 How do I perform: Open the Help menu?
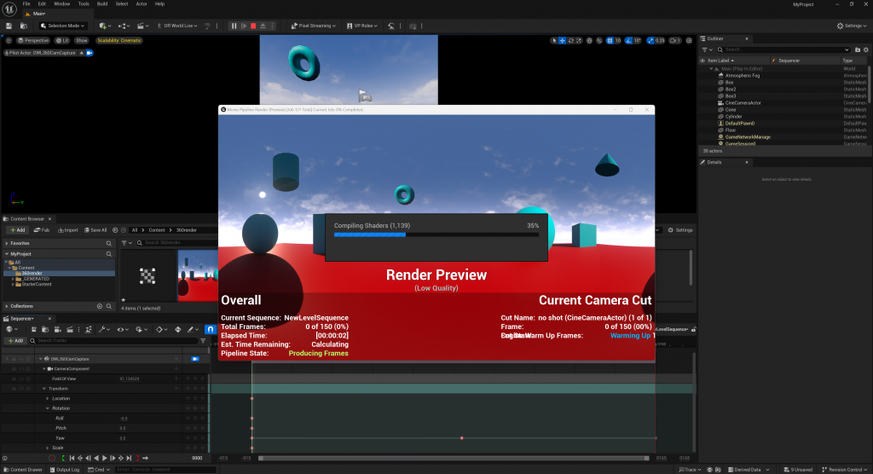(159, 4)
